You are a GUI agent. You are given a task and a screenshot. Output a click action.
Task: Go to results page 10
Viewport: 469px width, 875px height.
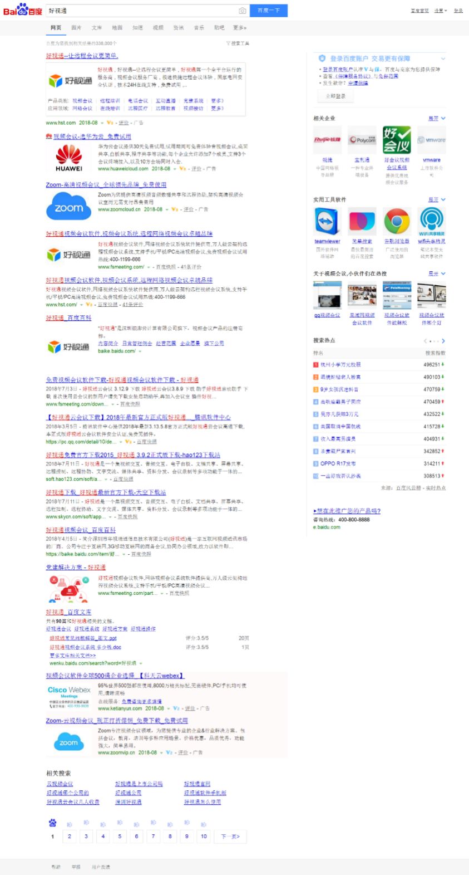(204, 836)
